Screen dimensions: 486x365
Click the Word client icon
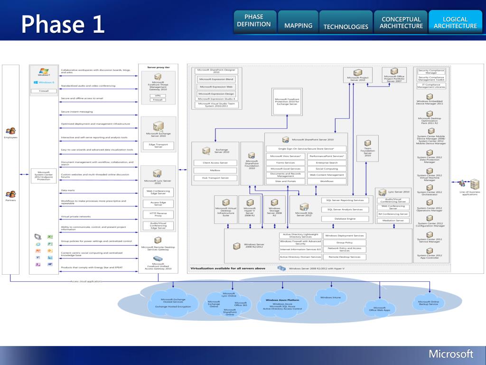(50, 264)
